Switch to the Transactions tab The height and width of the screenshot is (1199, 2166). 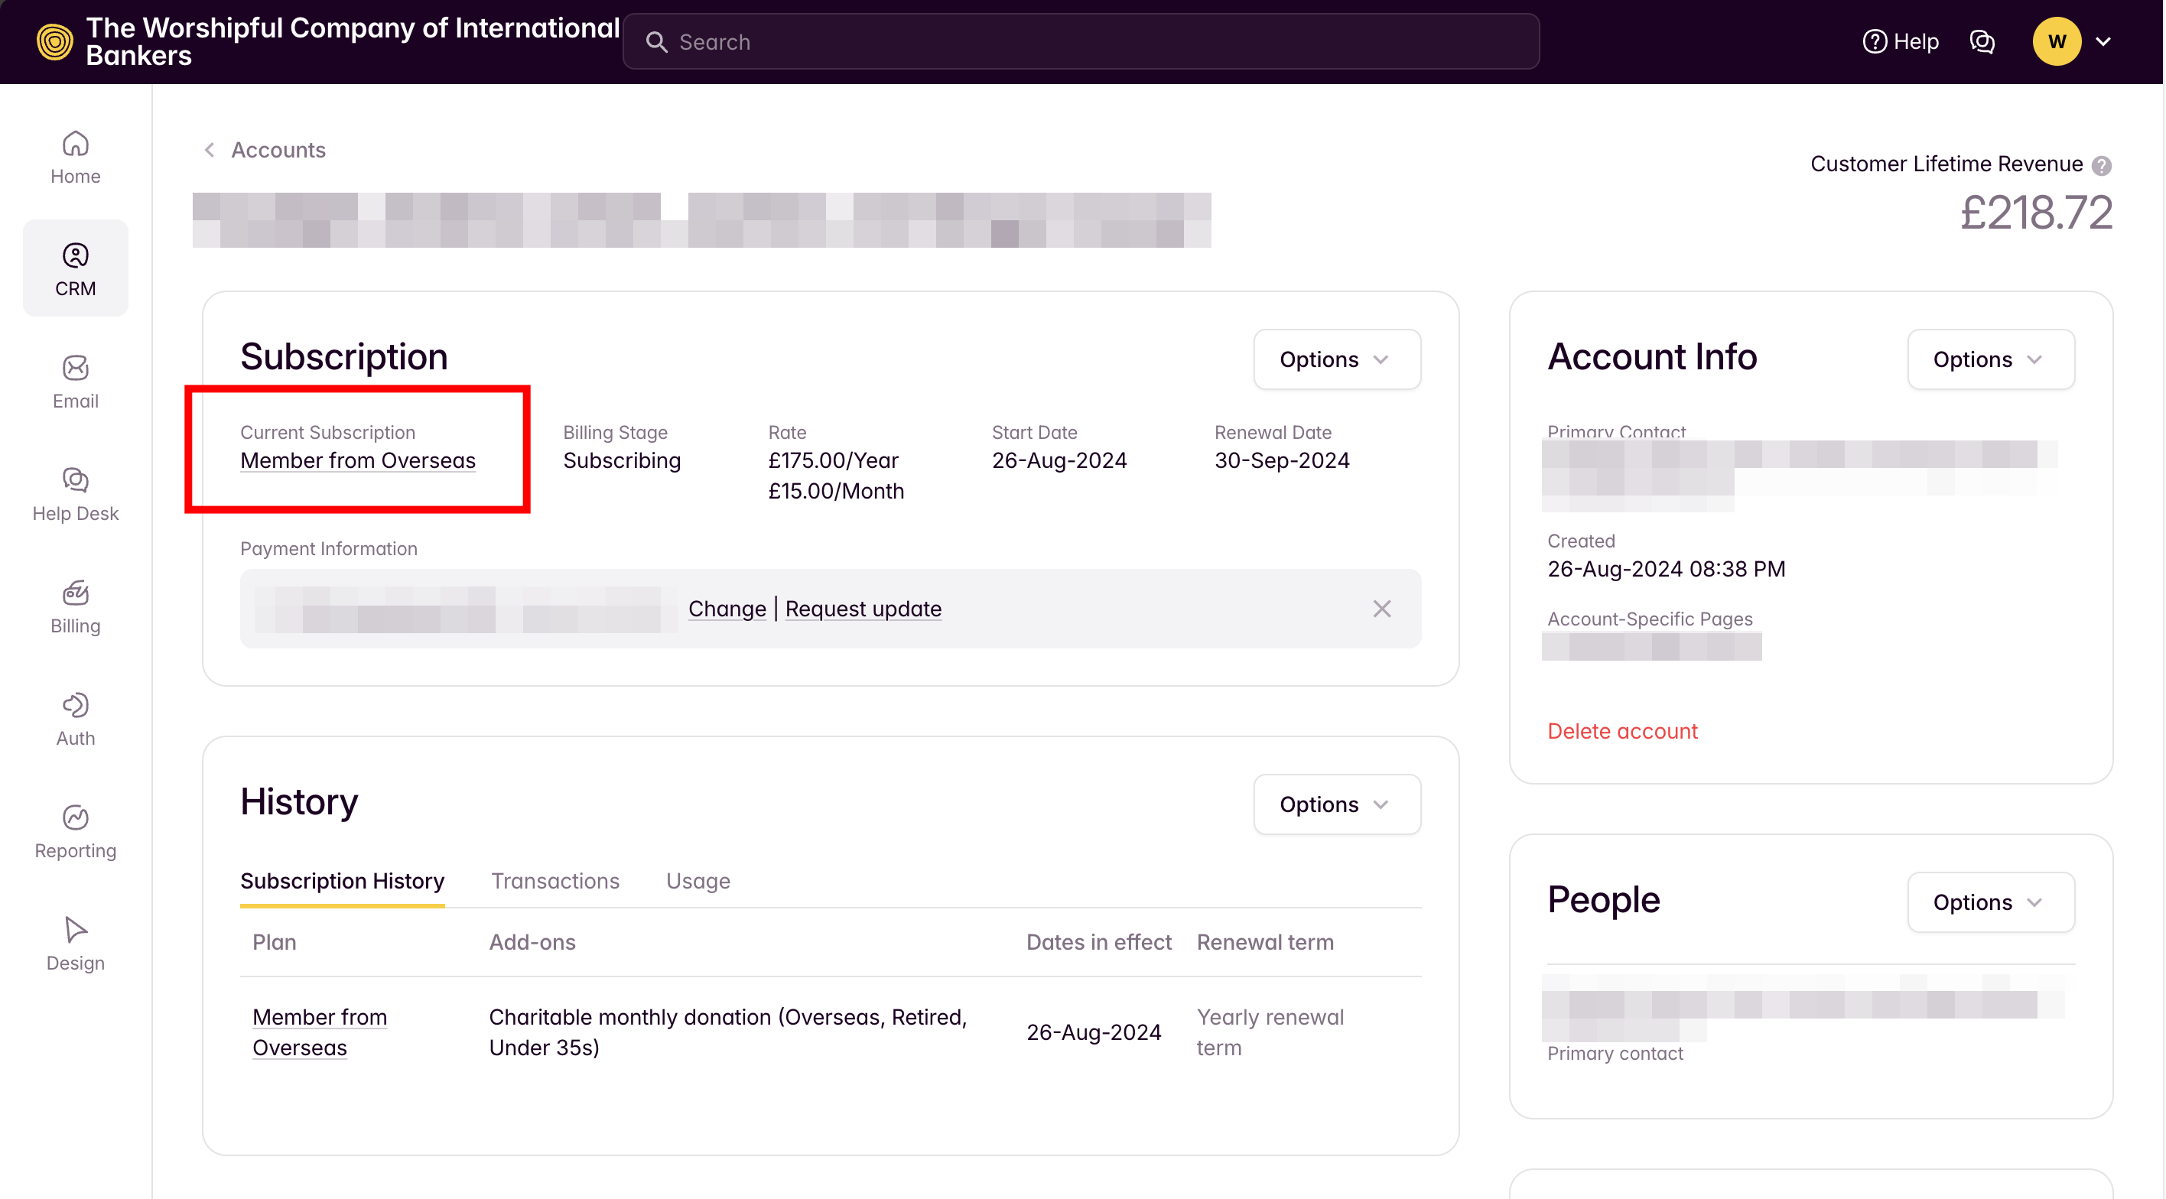(555, 880)
